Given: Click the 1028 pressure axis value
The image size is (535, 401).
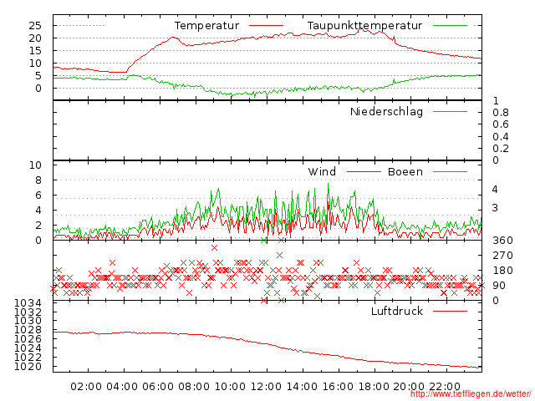Looking at the screenshot, I should [x=28, y=330].
